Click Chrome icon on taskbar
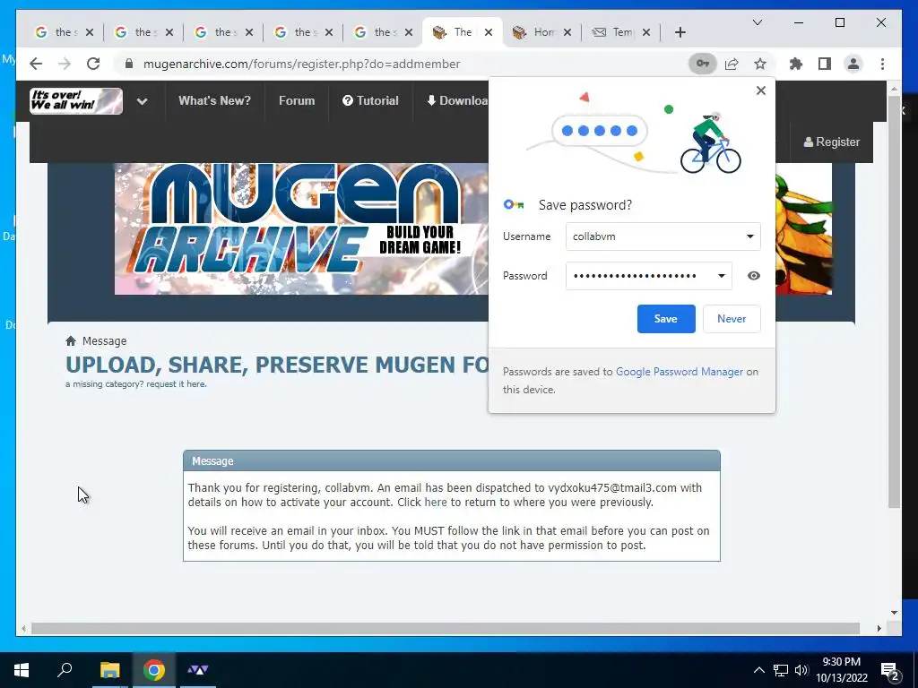The image size is (918, 688). click(154, 670)
